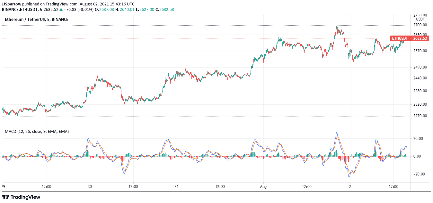
Task: Click the 2 date label on time axis
Action: (x=350, y=186)
